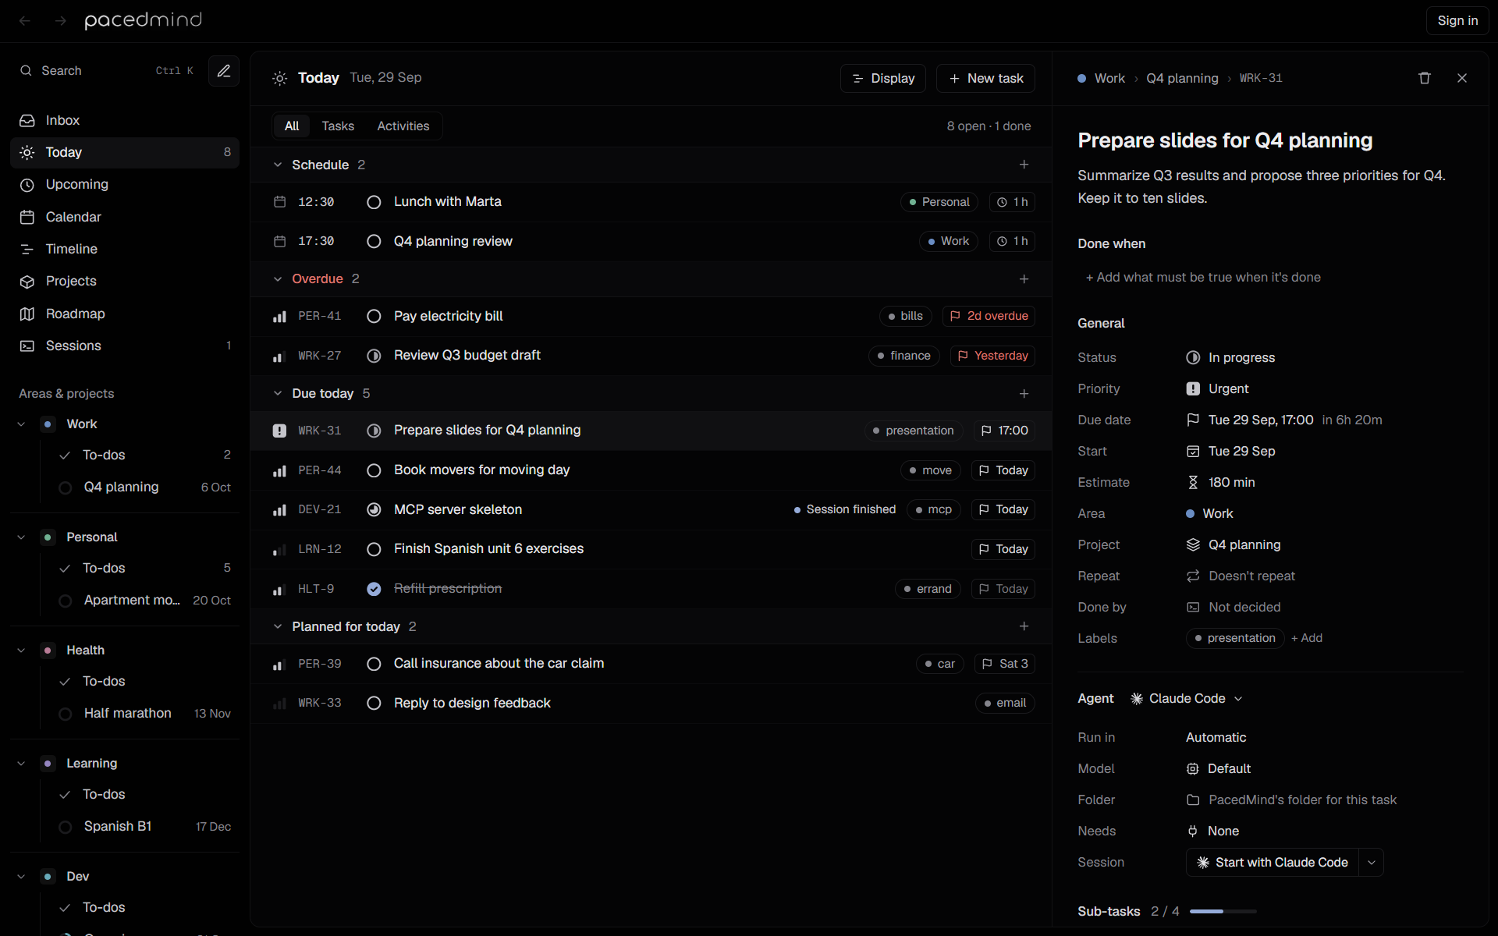Switch to the Activities tab
This screenshot has width=1498, height=936.
coord(403,126)
